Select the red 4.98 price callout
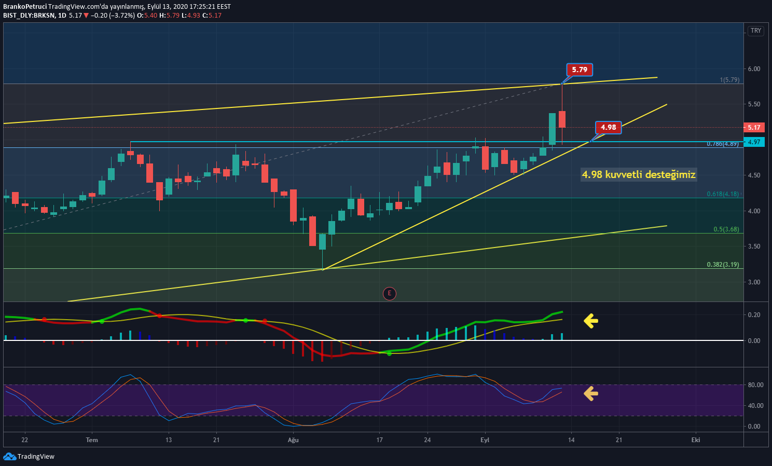 (x=608, y=127)
